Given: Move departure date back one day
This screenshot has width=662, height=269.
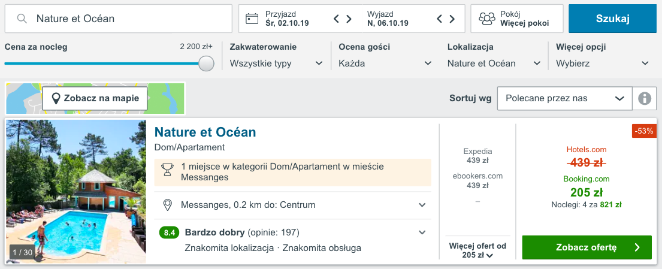Looking at the screenshot, I should pos(440,19).
